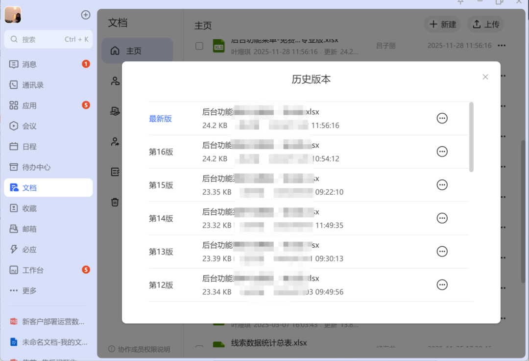Image resolution: width=529 pixels, height=361 pixels.
Task: Click the 上传 (Upload) button
Action: 485,24
